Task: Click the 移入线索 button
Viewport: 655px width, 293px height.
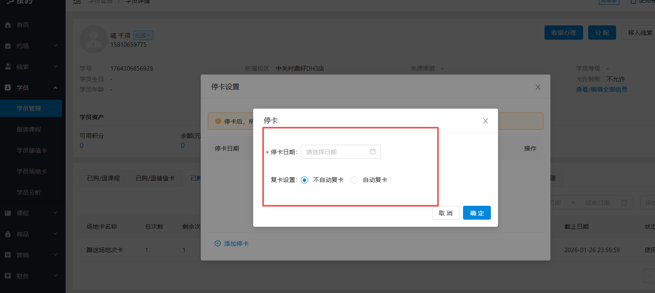Action: tap(638, 33)
